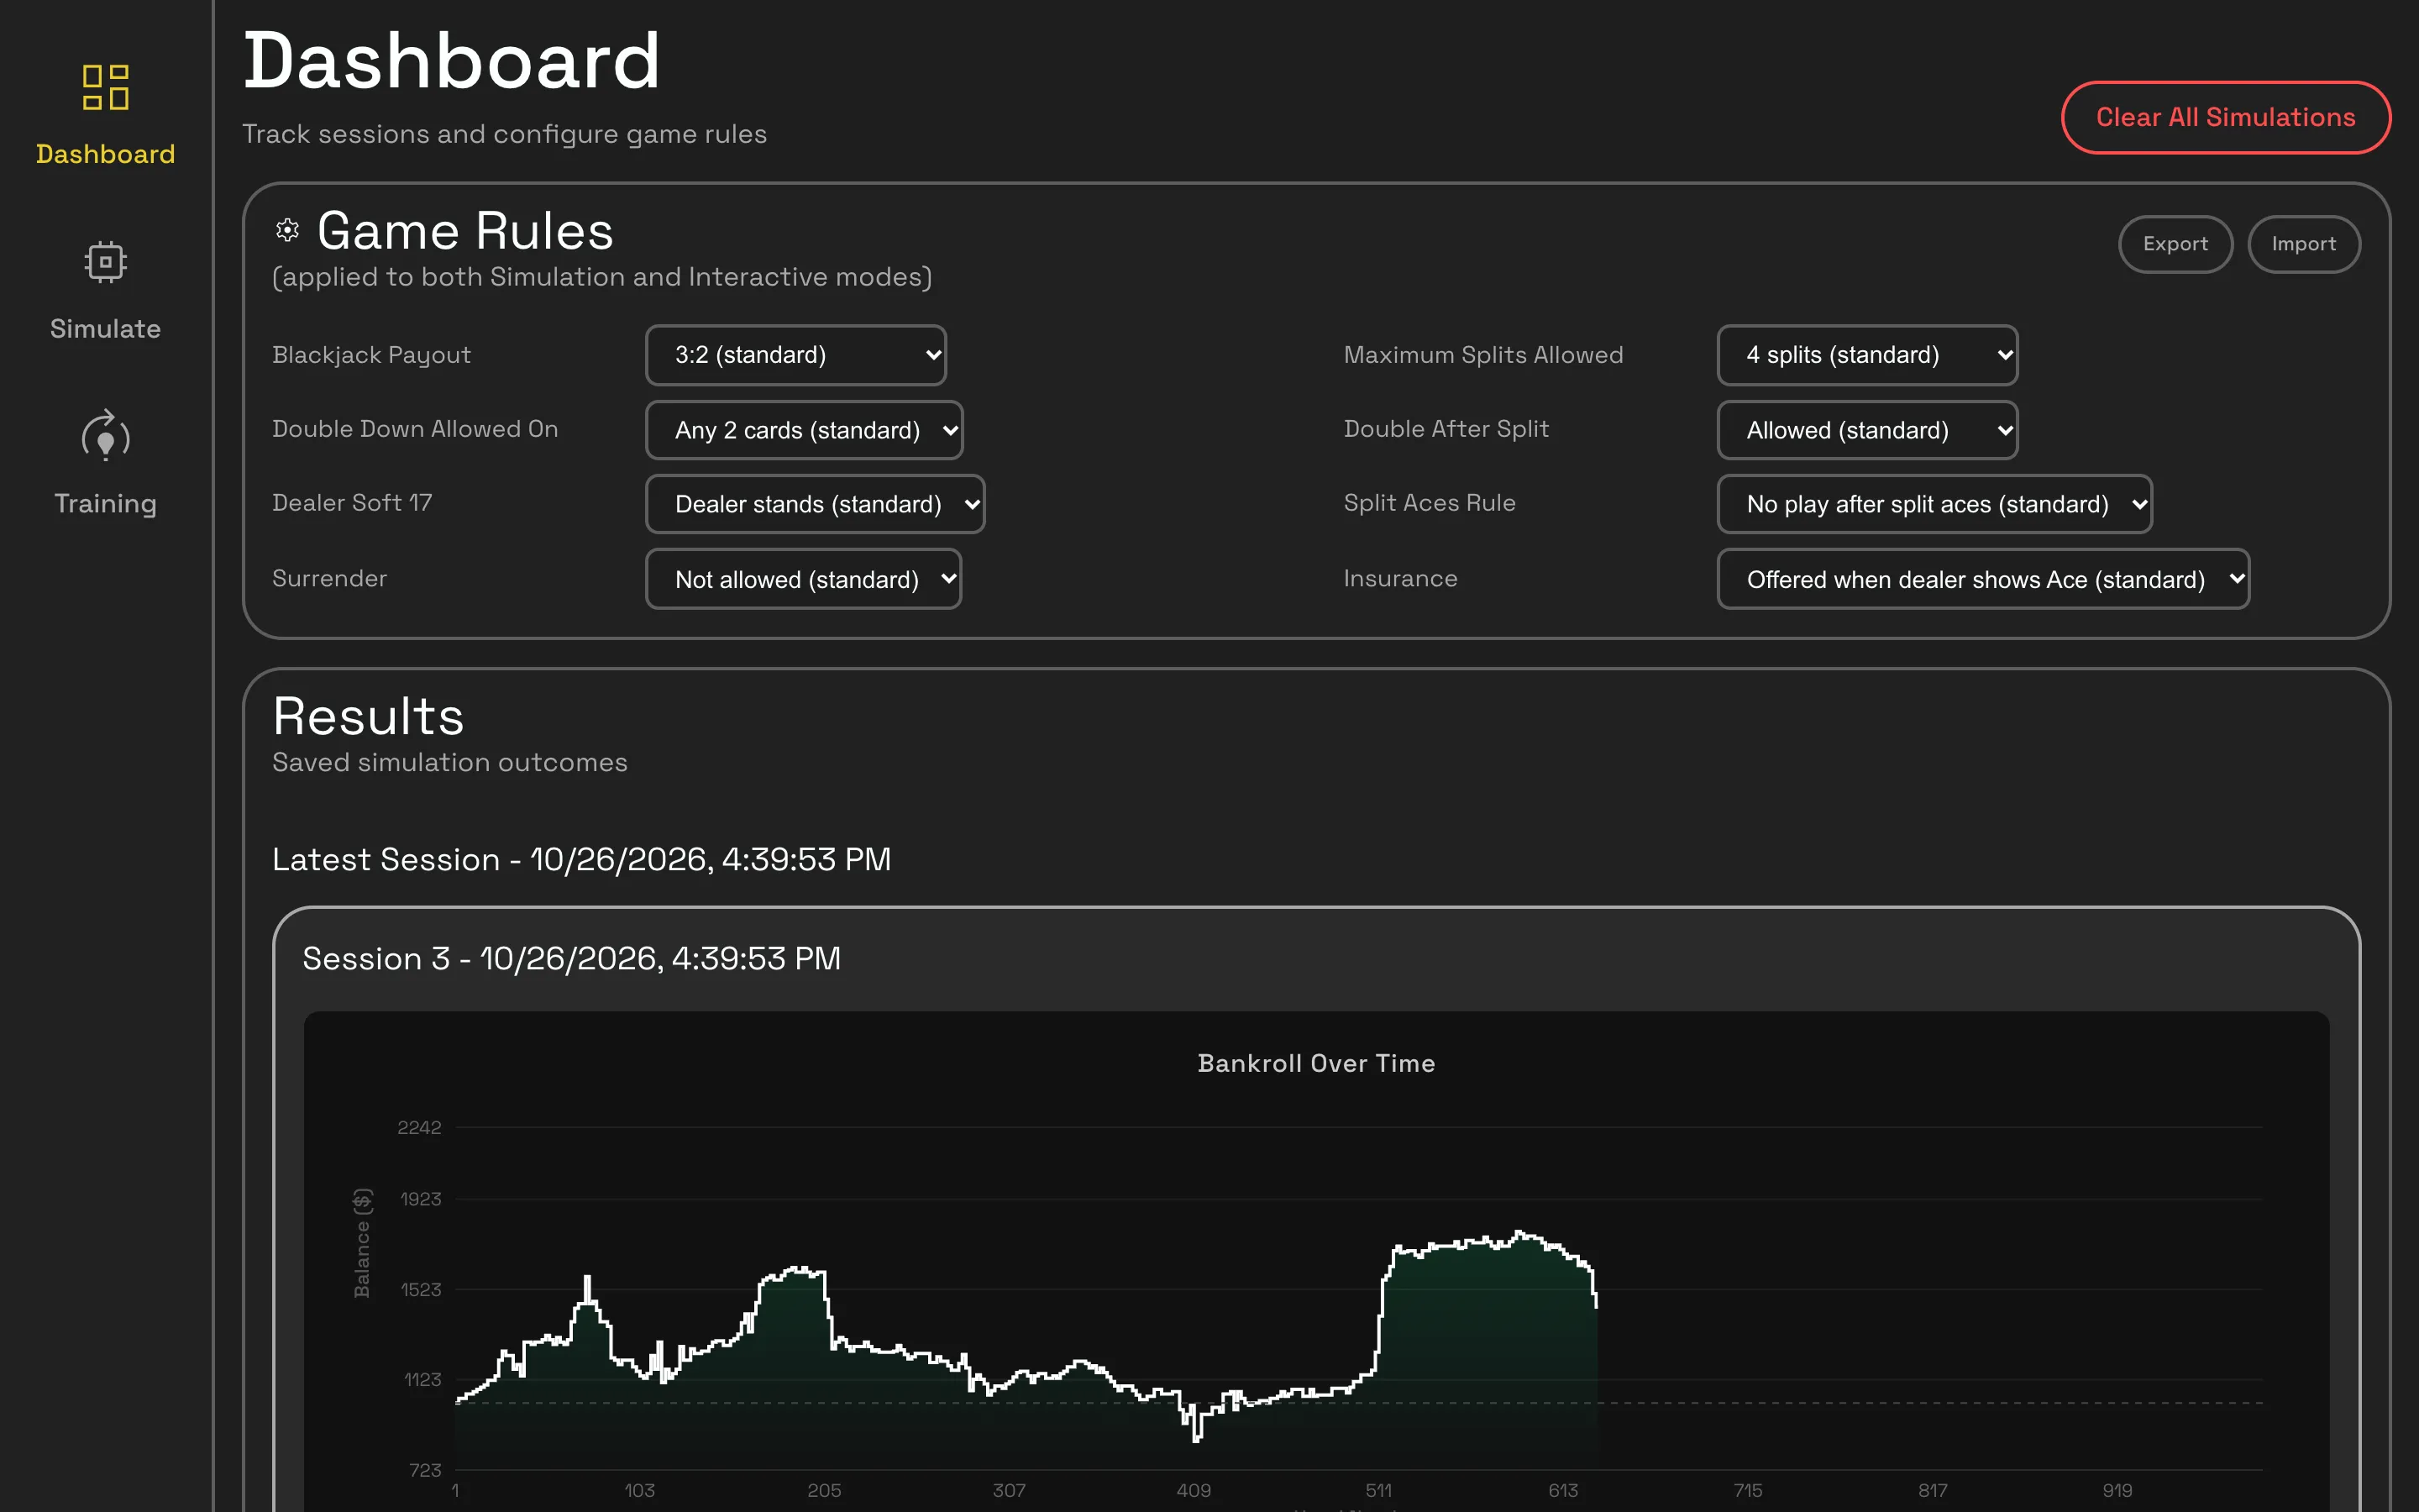The height and width of the screenshot is (1512, 2419).
Task: Click the 103 x-axis tick label
Action: coord(640,1490)
